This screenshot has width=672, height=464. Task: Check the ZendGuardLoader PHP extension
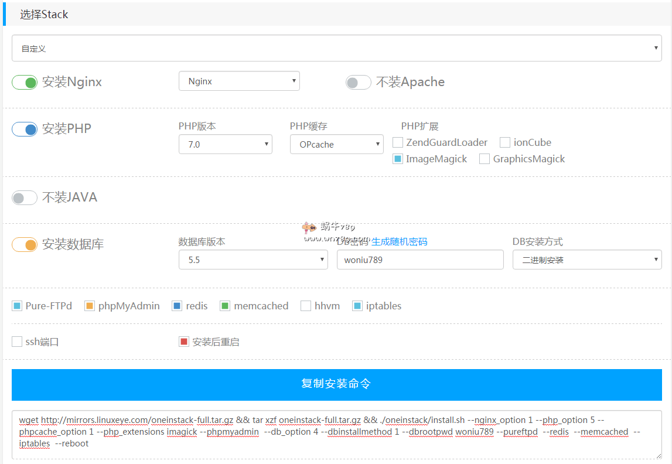[x=398, y=142]
